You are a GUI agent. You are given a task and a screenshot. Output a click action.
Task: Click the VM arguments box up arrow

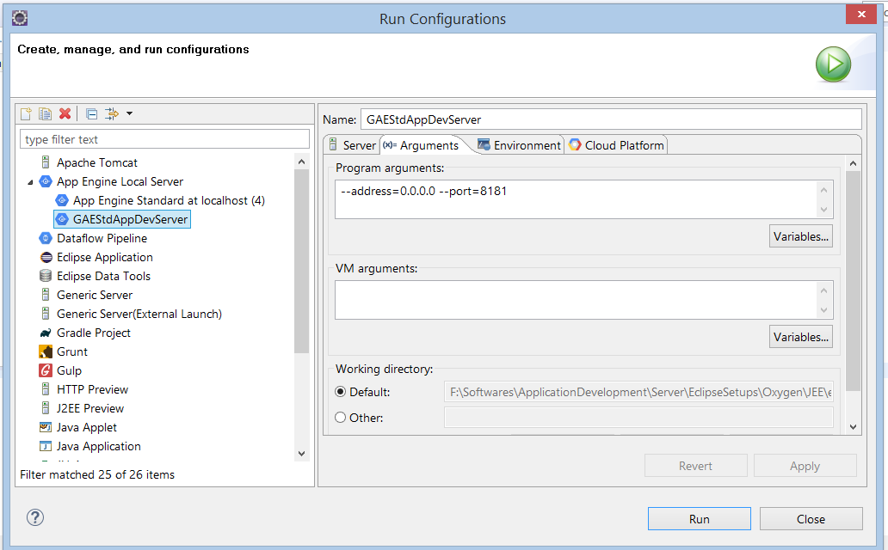click(x=824, y=290)
